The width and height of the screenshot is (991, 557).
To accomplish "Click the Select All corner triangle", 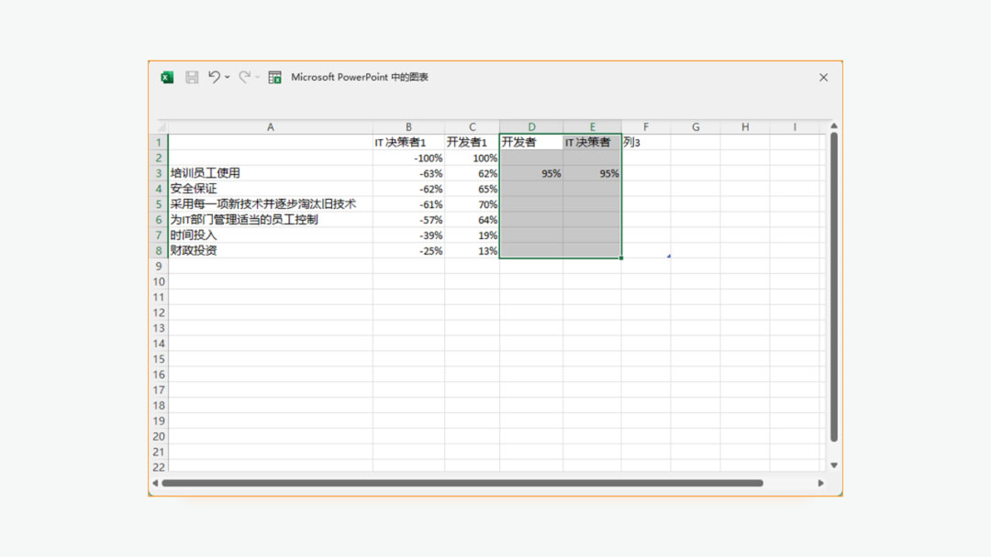I will tap(160, 127).
